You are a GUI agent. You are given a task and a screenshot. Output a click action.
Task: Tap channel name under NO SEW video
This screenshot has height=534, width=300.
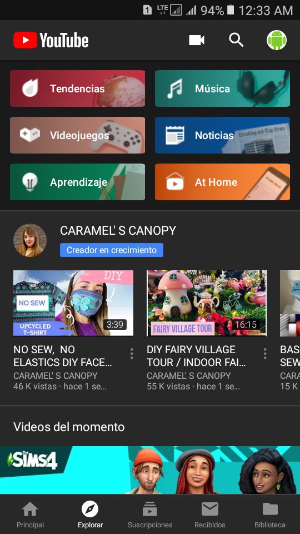point(56,375)
